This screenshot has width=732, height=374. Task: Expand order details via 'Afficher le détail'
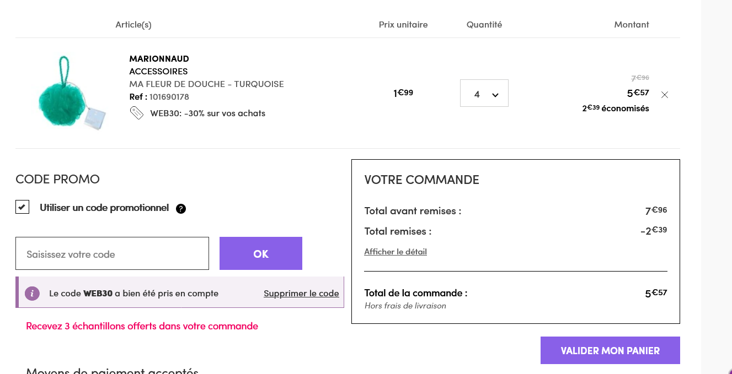395,252
